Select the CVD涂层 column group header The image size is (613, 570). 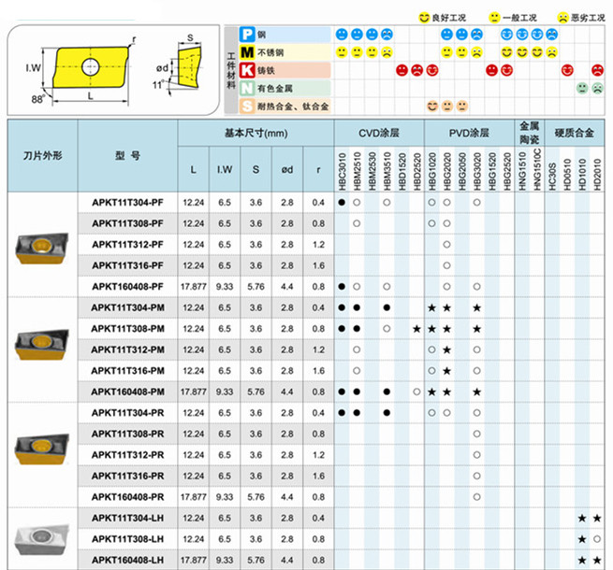pyautogui.click(x=378, y=133)
